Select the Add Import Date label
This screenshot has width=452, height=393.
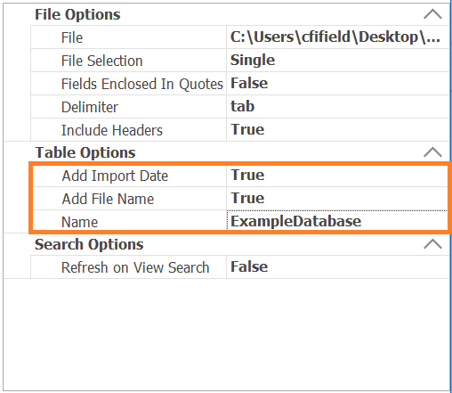[x=115, y=176]
